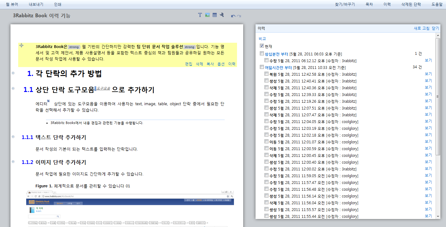
Task: Collapse section 1. 각 단락의 추가 방법
Action: [13, 73]
